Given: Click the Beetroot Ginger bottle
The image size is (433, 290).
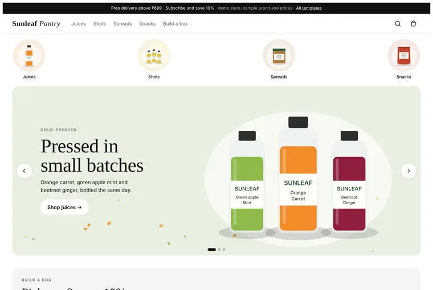Looking at the screenshot, I should 349,181.
